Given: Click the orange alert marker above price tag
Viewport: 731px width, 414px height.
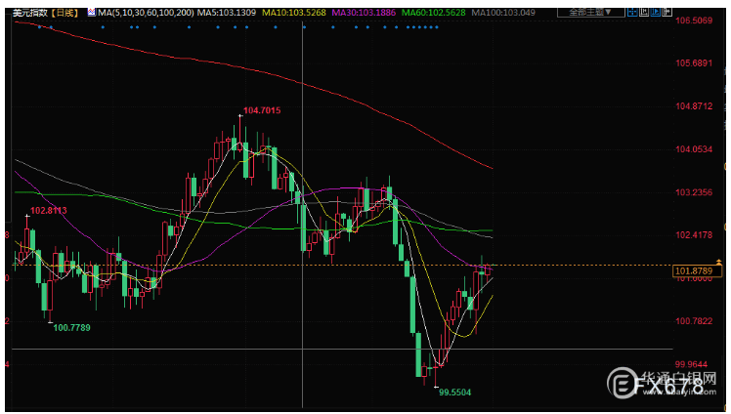Looking at the screenshot, I should point(718,263).
